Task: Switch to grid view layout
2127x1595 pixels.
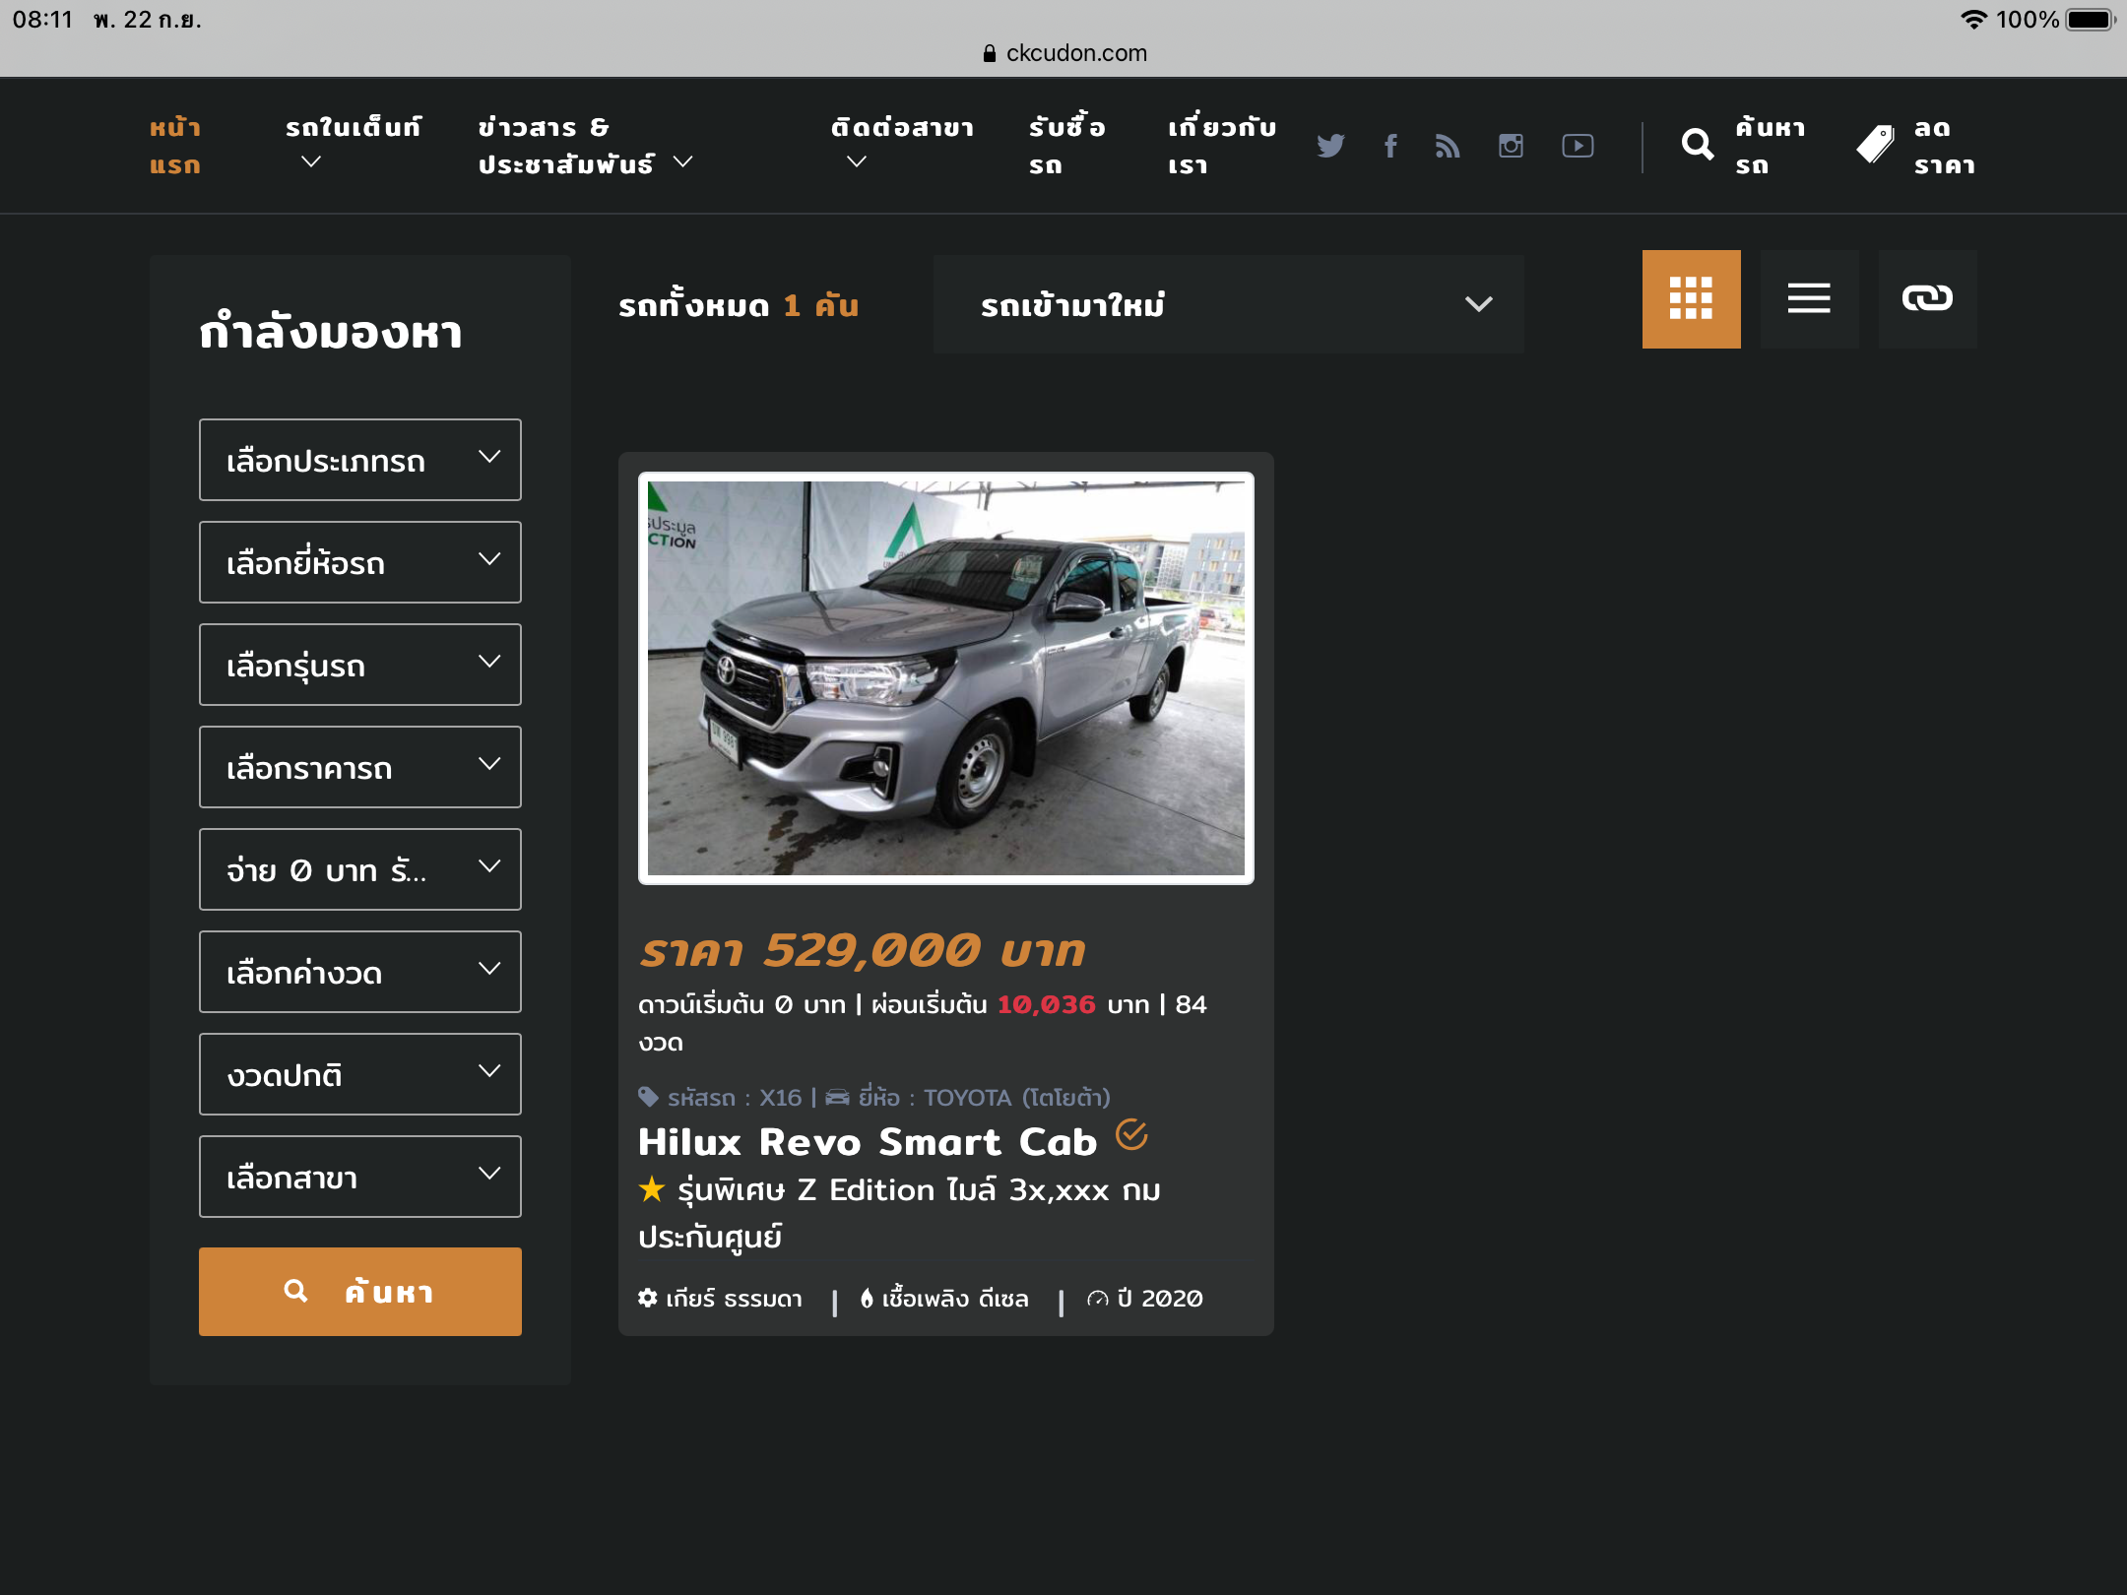Action: tap(1691, 298)
